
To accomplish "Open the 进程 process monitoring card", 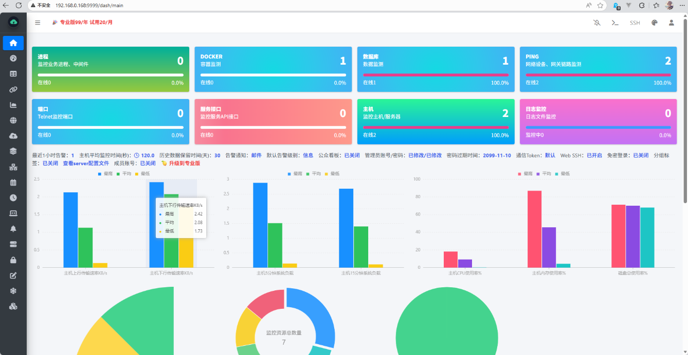I will (111, 69).
